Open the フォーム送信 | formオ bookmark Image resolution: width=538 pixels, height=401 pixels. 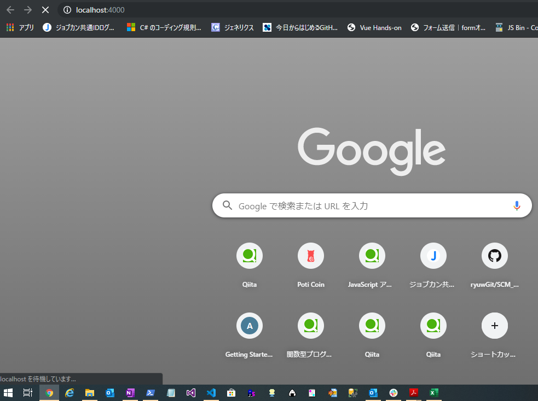coord(448,27)
